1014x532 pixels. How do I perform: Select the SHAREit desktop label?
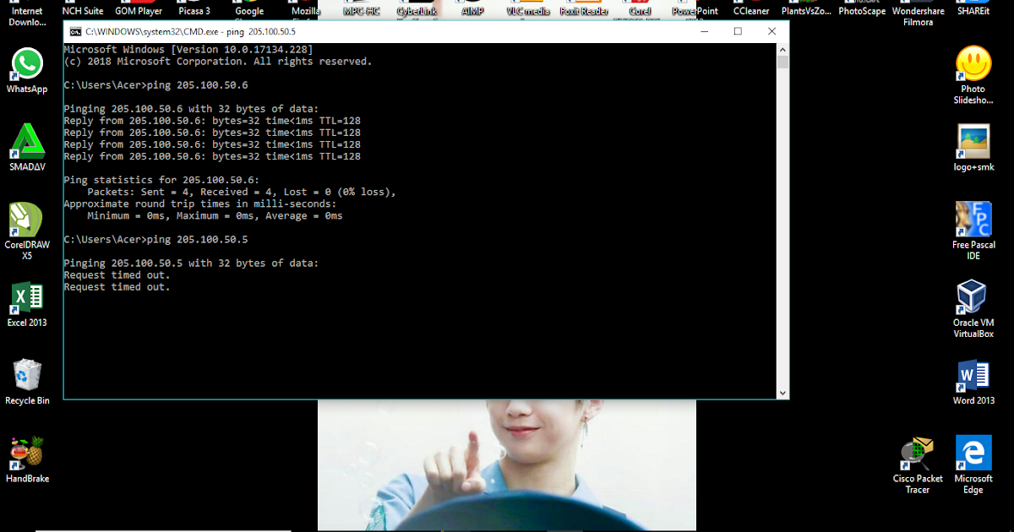click(973, 11)
